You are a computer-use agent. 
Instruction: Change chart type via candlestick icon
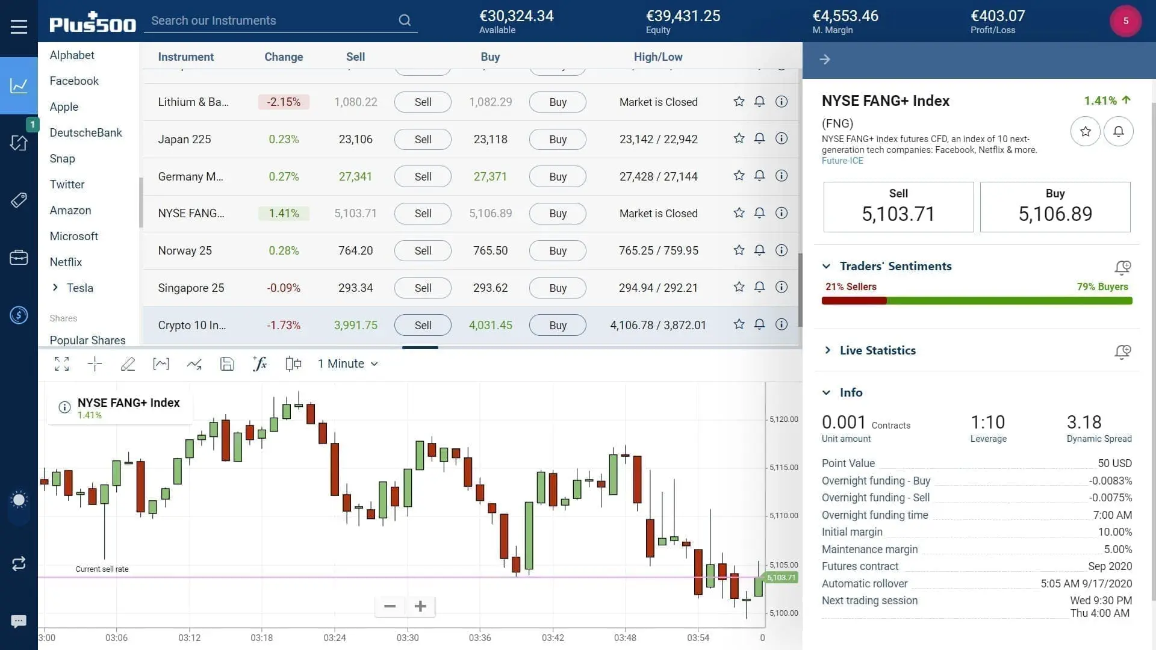tap(293, 364)
